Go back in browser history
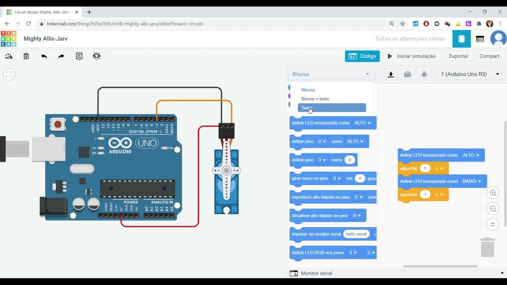The image size is (507, 285). click(7, 24)
